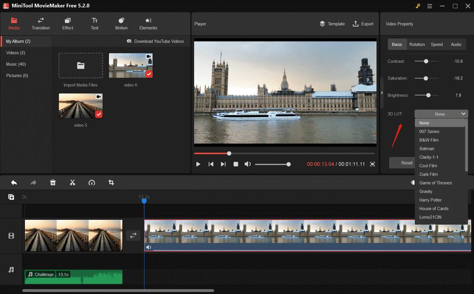Adjust the Contrast slider handle

tap(426, 61)
